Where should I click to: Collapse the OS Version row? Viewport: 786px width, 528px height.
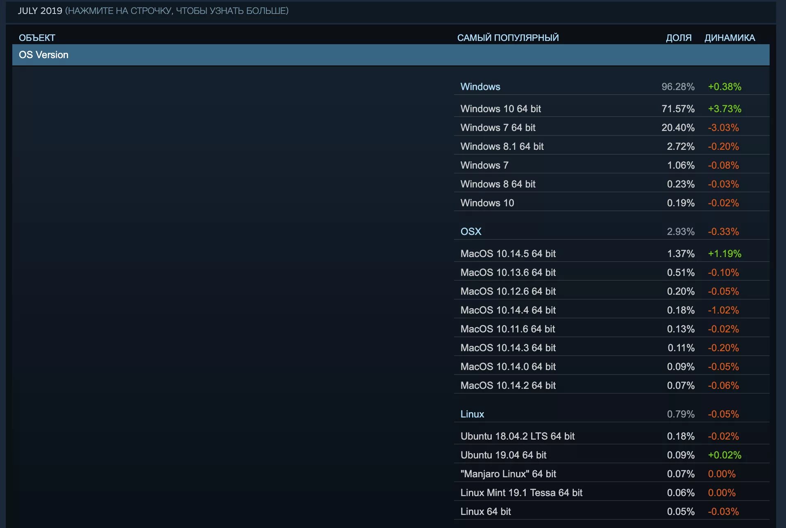391,55
